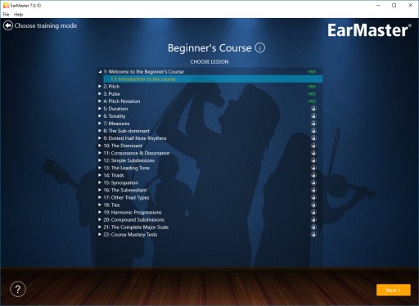Click the FREE badge on the 2: Pitch row
This screenshot has height=306, width=419.
coord(312,87)
